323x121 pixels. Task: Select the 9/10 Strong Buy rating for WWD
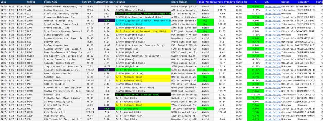[x=143, y=109]
